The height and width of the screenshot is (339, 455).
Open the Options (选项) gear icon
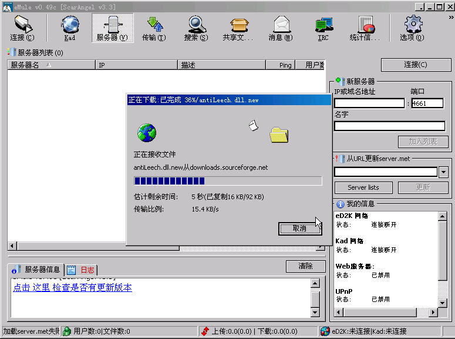click(x=412, y=28)
